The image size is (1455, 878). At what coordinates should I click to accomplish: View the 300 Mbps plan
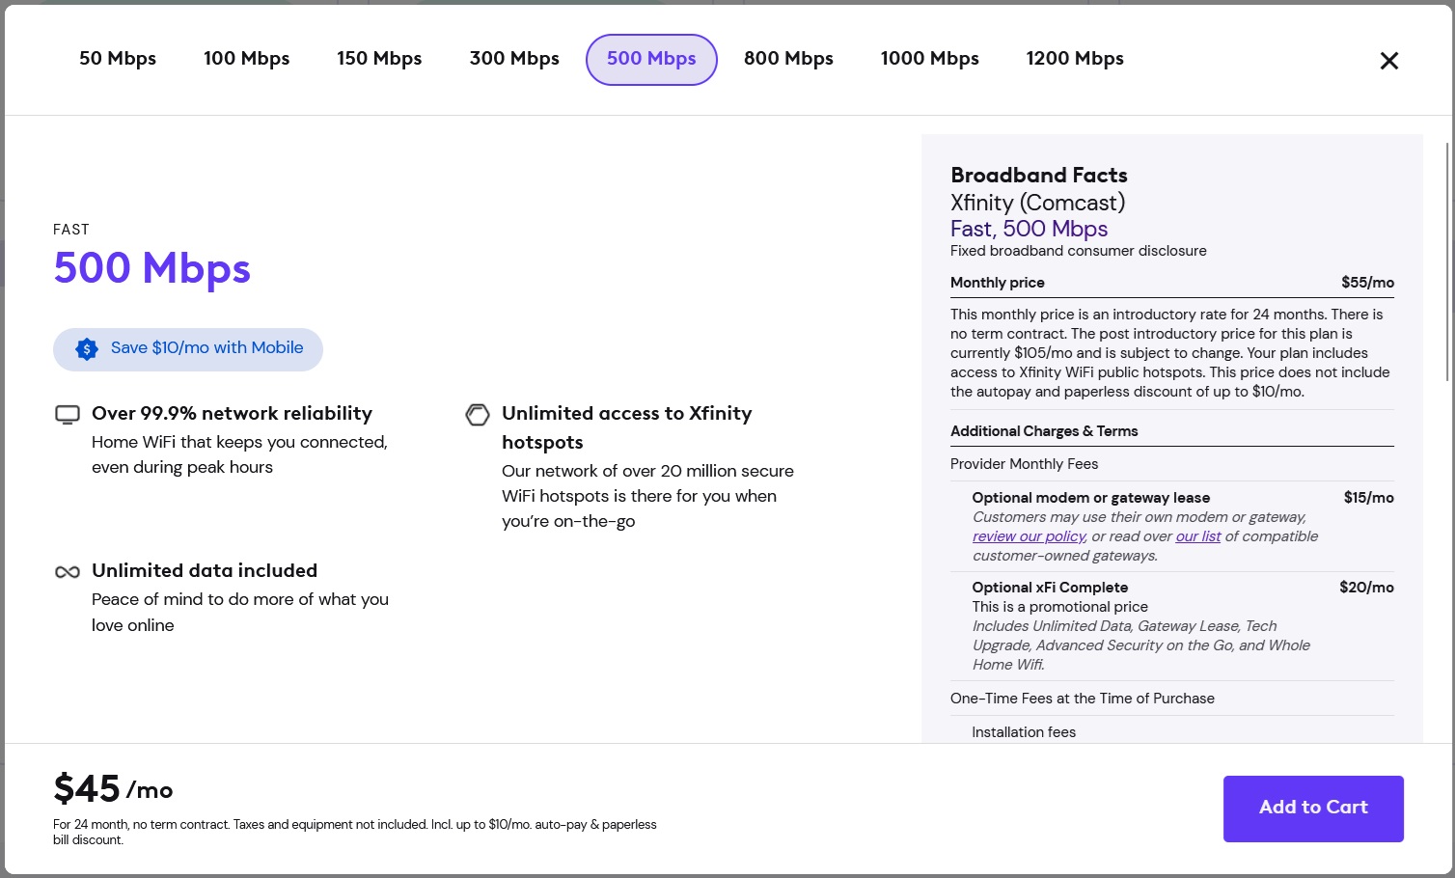[x=514, y=59]
